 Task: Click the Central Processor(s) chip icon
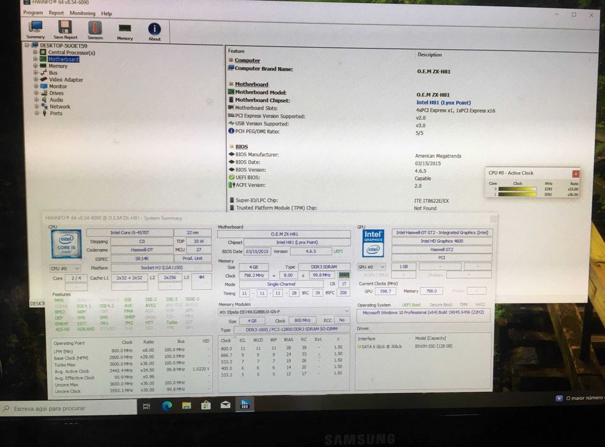[43, 52]
